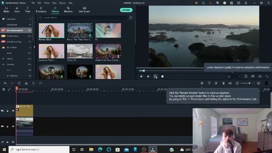Select the grayscale street scene effect thumbnail

click(80, 51)
